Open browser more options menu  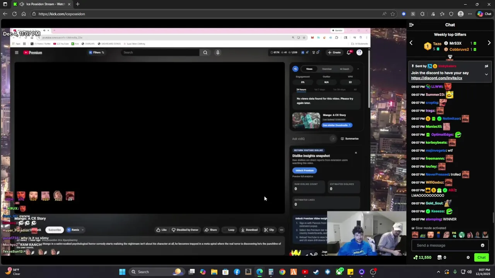[470, 14]
